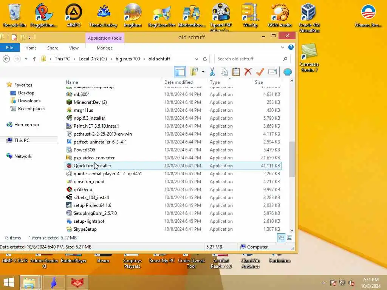Viewport: 387px width, 290px height.
Task: Toggle the navigation pane toolbar button
Action: [x=180, y=72]
